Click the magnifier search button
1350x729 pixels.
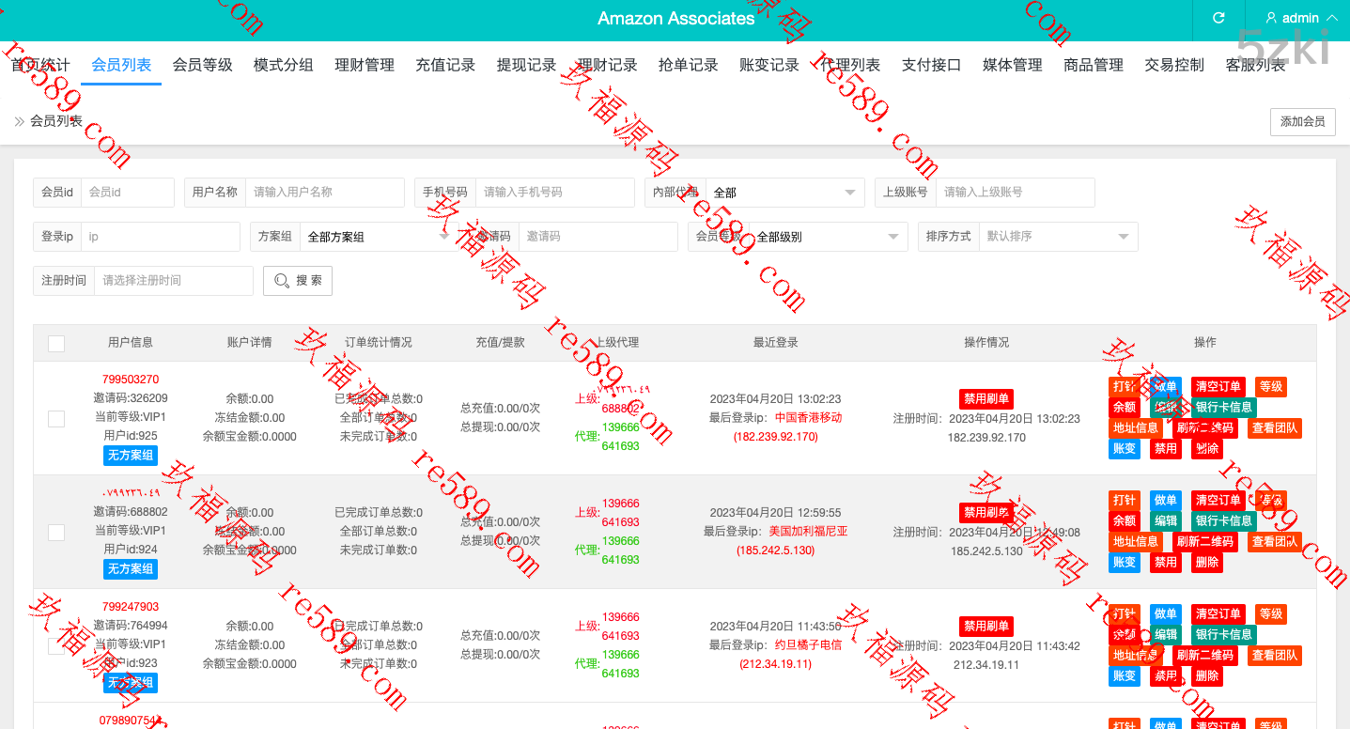coord(298,281)
